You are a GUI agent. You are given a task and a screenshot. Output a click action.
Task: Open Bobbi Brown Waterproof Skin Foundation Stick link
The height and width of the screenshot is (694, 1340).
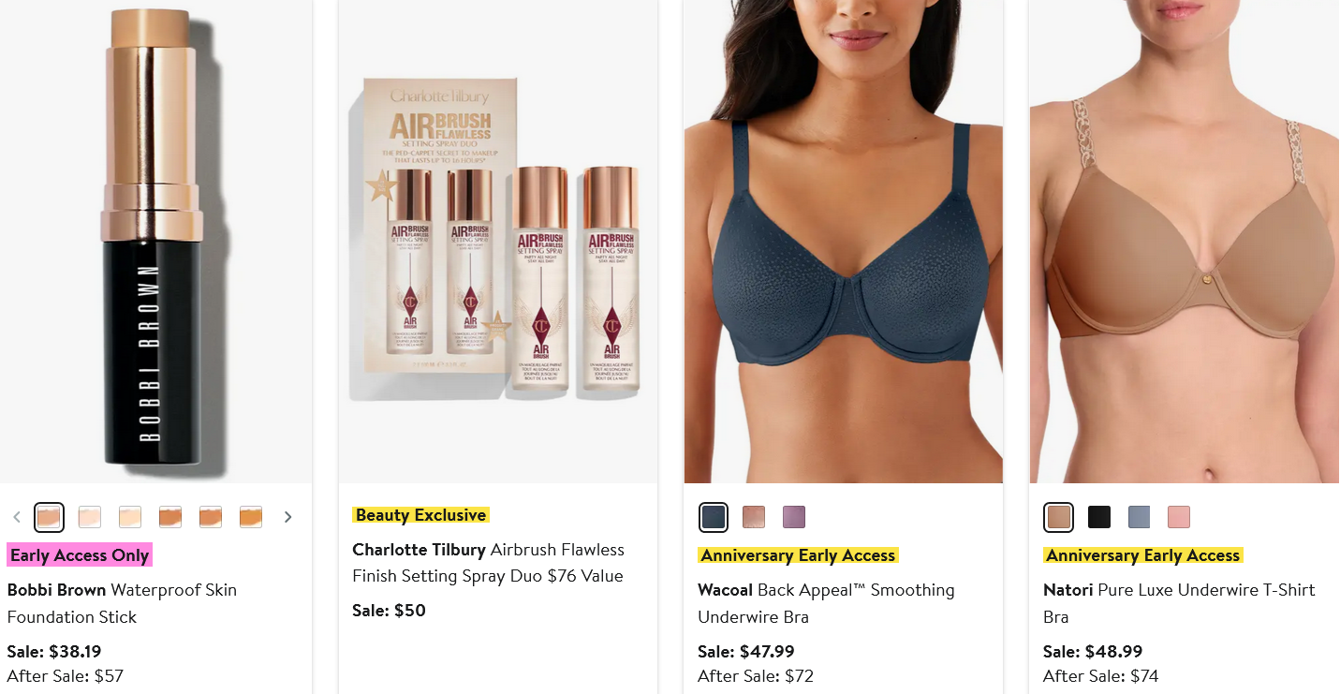click(x=122, y=603)
